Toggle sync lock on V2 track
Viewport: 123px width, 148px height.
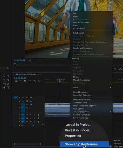tap(27, 101)
